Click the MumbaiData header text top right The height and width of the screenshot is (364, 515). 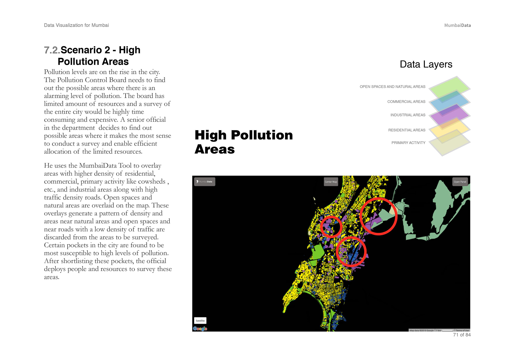click(457, 25)
